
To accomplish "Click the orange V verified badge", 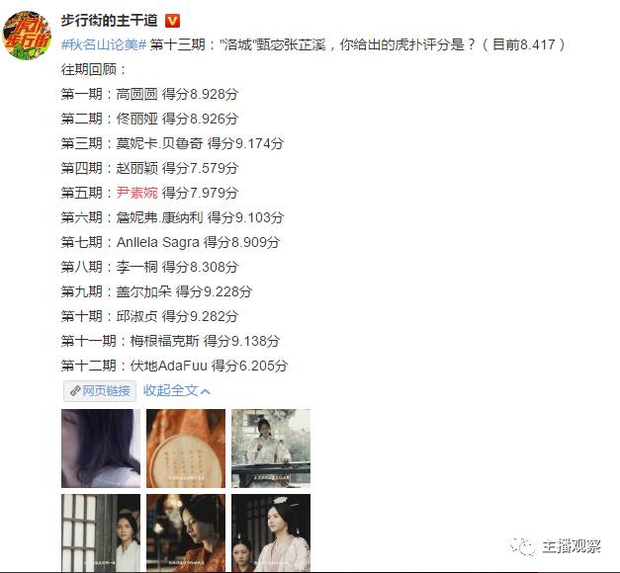I will click(172, 21).
